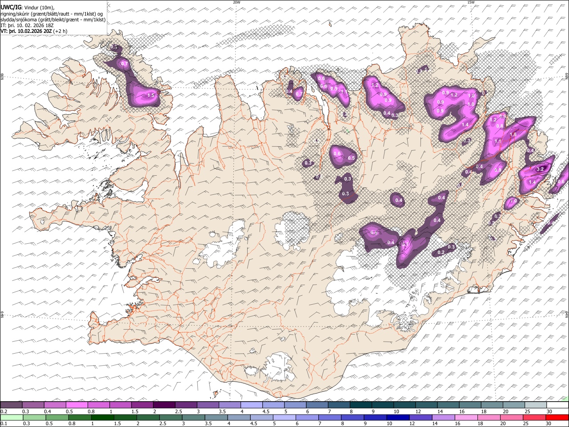
Task: Click the UWC/IG Vindur (10m) title line
Action: (x=28, y=8)
